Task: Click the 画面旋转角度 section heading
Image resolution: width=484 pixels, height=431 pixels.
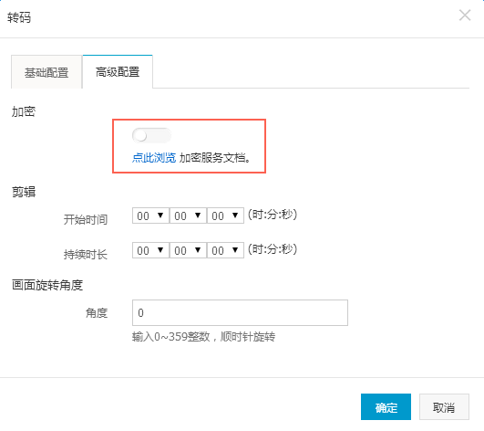Action: point(47,285)
